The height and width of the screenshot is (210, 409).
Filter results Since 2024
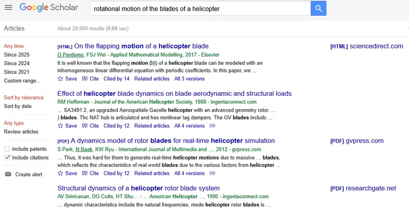pos(16,63)
